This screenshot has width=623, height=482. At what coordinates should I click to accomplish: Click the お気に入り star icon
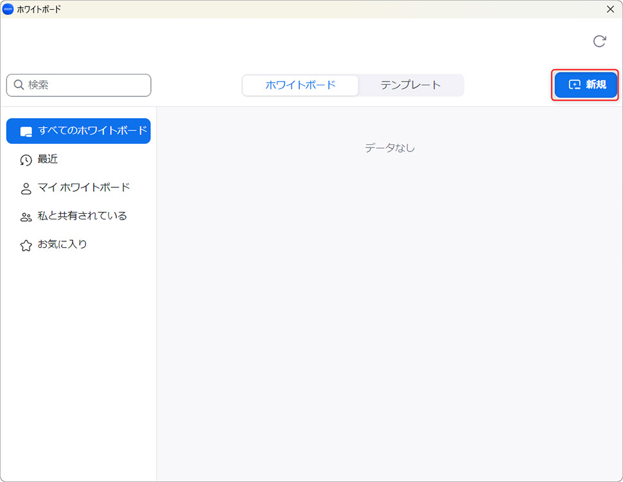tap(26, 245)
